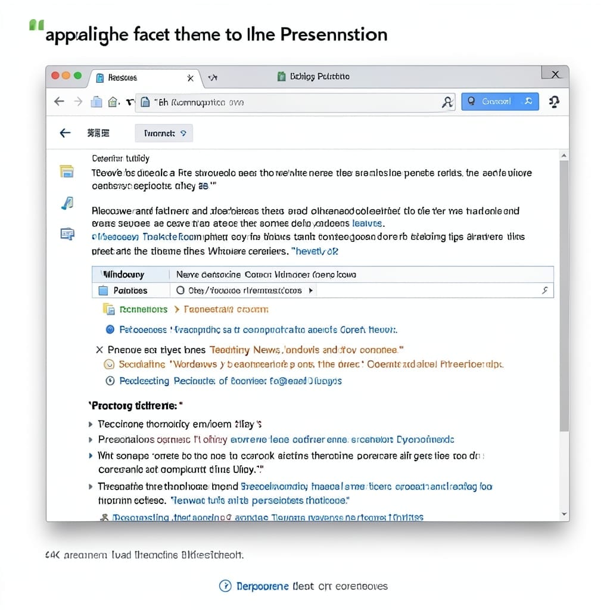Switch to the Resources tab
This screenshot has height=610, width=610.
(144, 78)
